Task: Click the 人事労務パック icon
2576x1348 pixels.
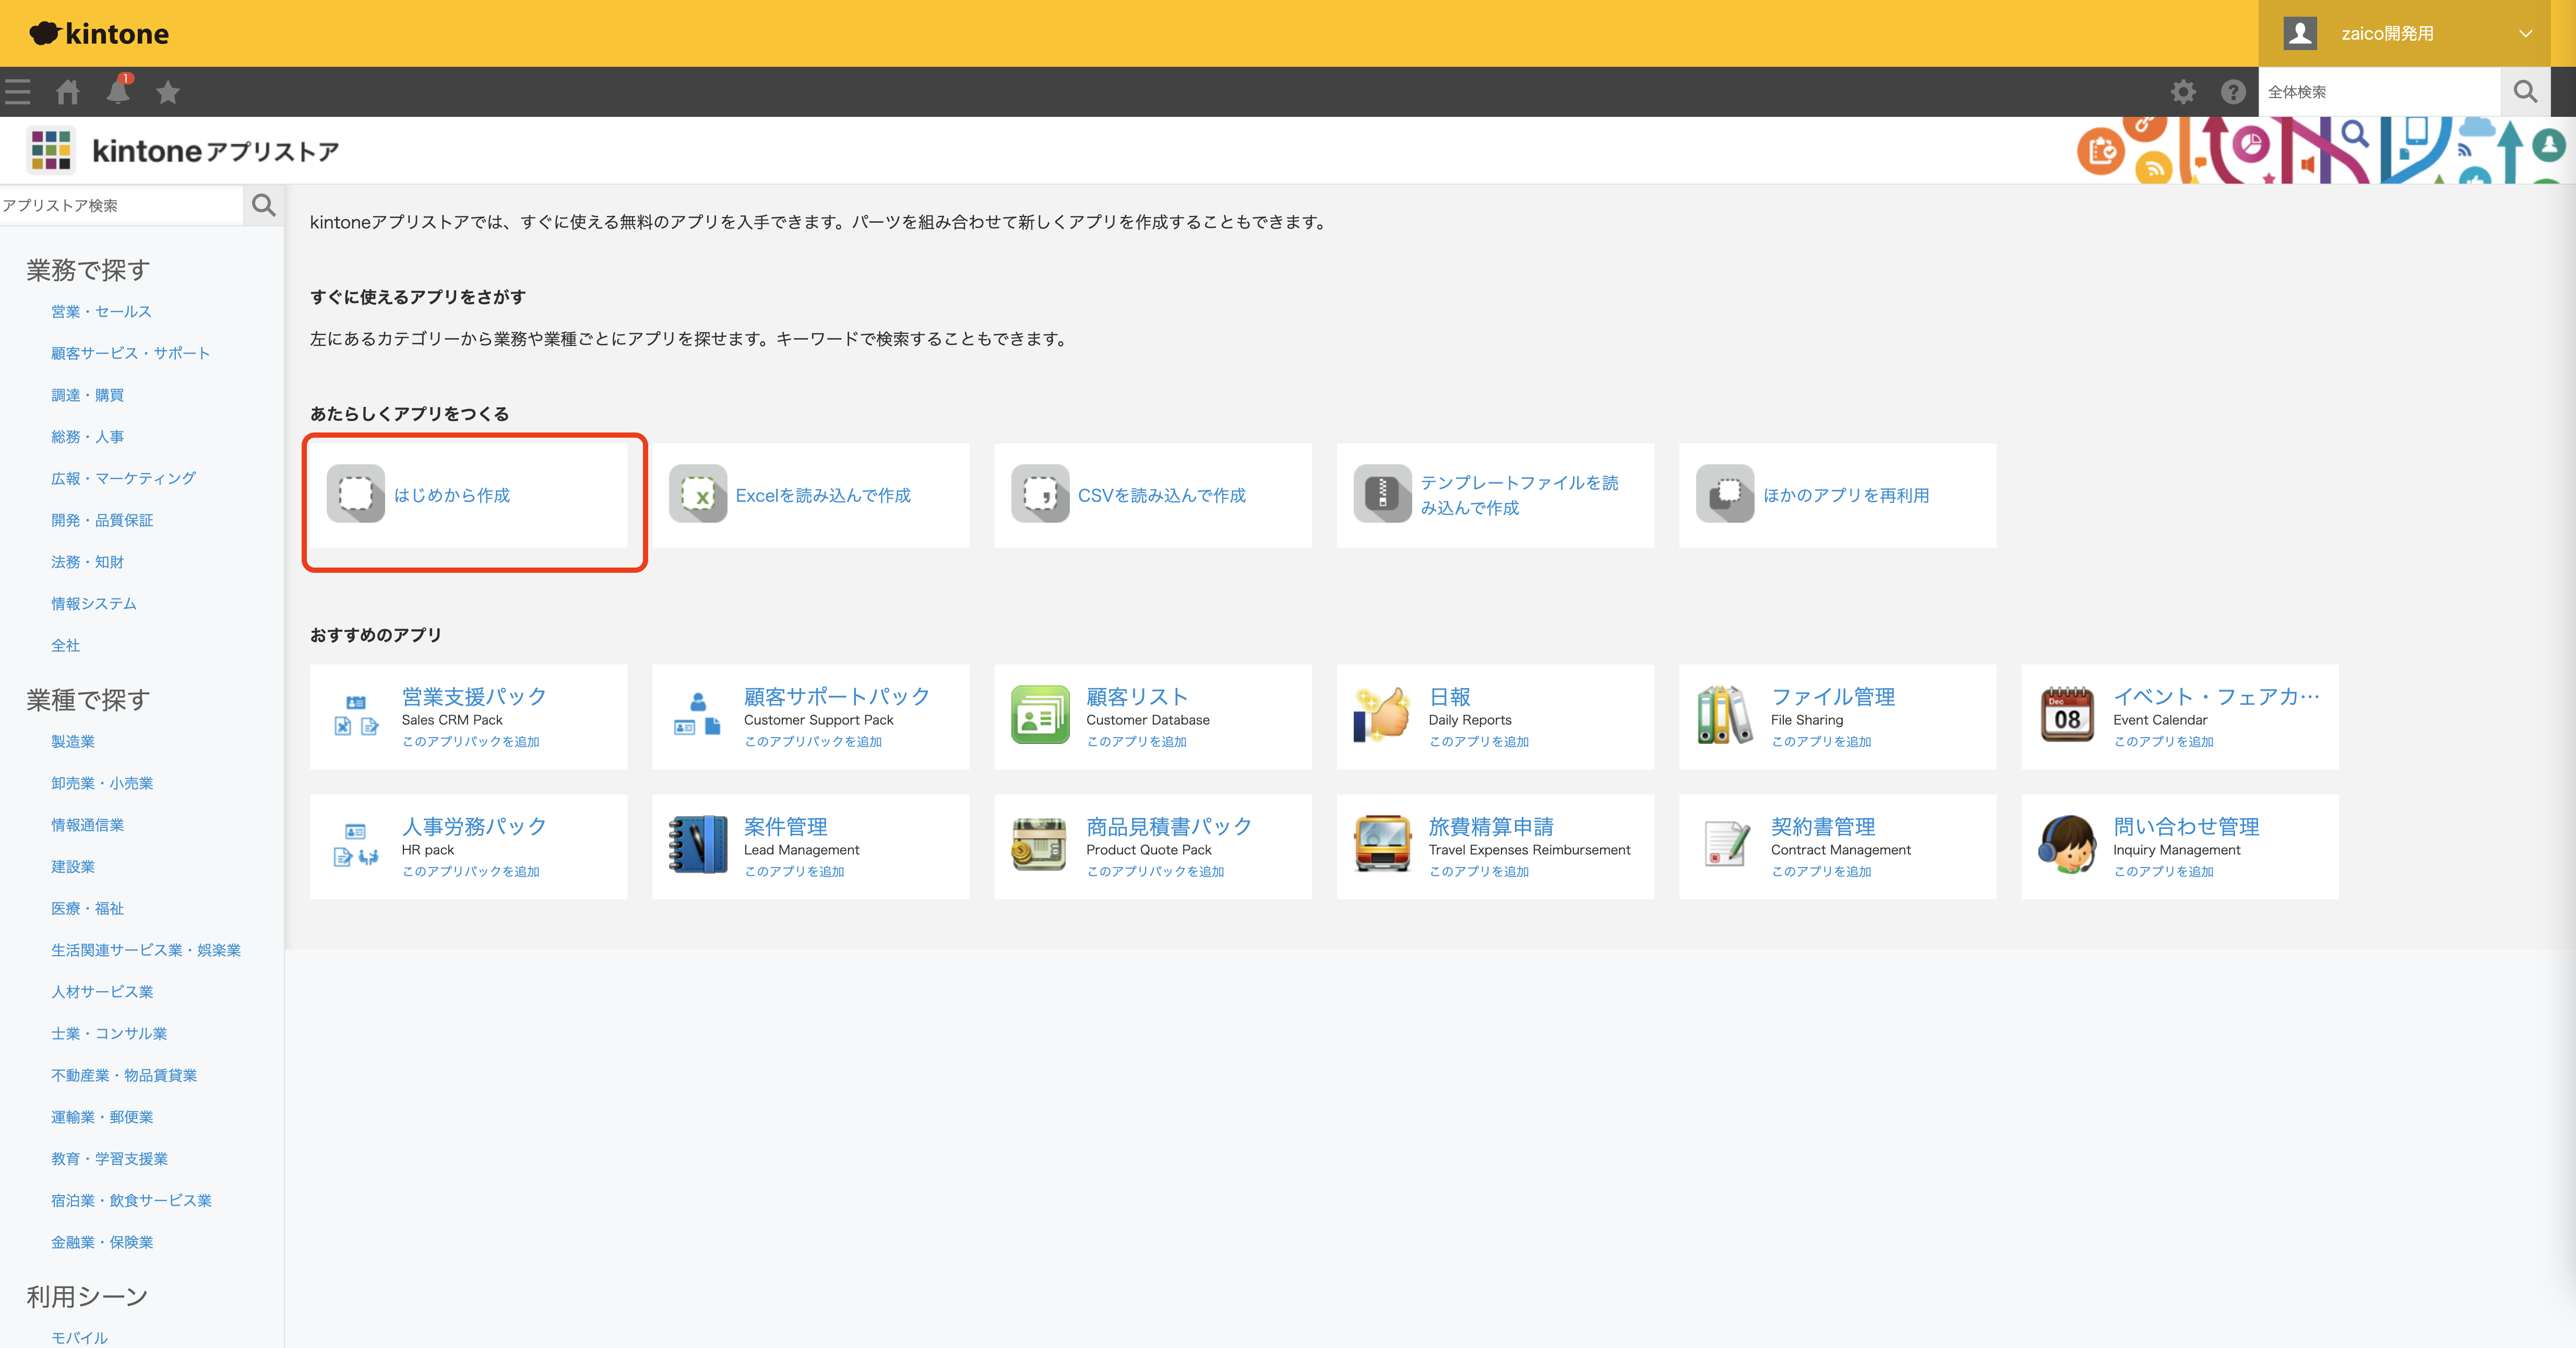Action: [356, 845]
